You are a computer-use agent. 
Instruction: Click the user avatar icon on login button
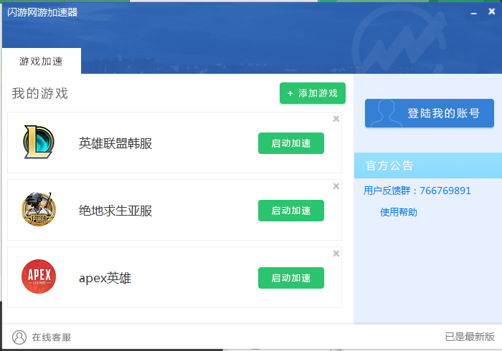coord(383,113)
